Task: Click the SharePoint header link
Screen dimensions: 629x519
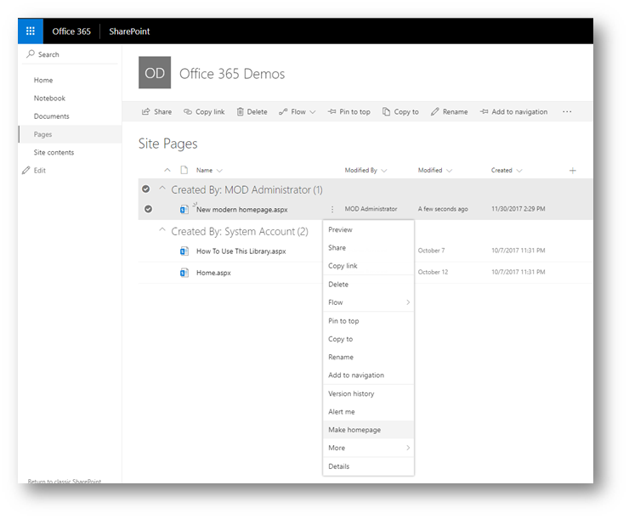Action: coord(129,31)
